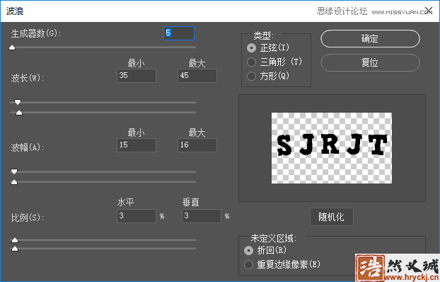Close the 波浪 dialog window

(429, 11)
